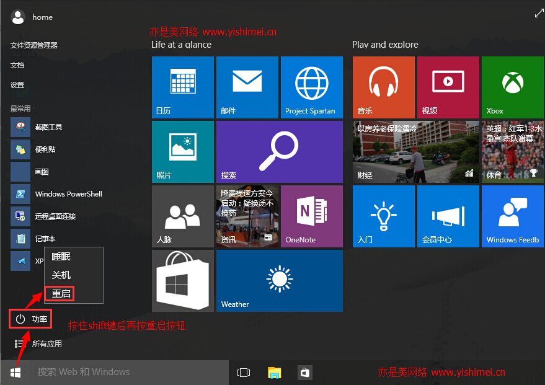Screen dimensions: 545x385
Task: Open Task View on the taskbar
Action: (243, 373)
